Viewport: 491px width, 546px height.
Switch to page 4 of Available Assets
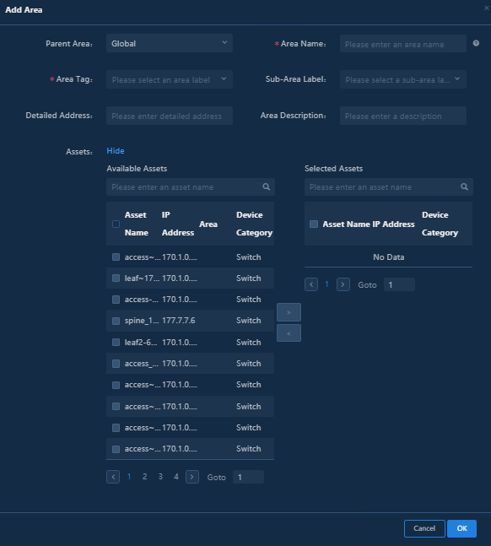click(x=176, y=477)
